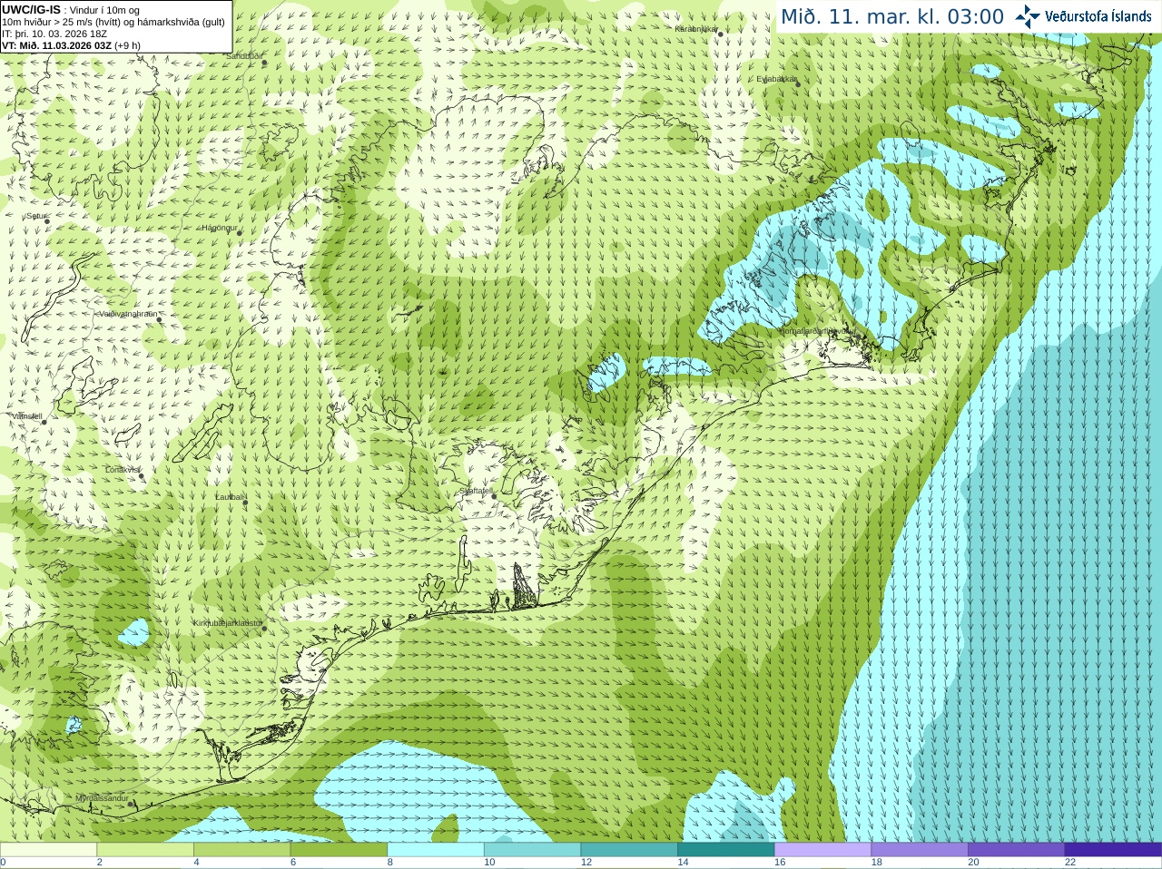Select the Skaftafell station label
The image size is (1162, 869).
pyautogui.click(x=476, y=491)
